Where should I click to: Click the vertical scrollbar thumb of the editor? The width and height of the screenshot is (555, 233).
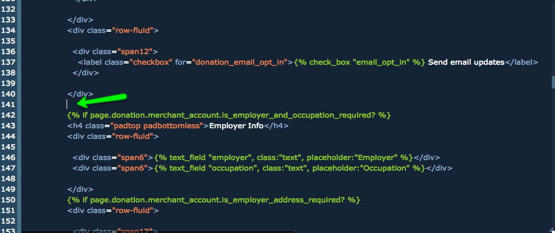coord(553,82)
